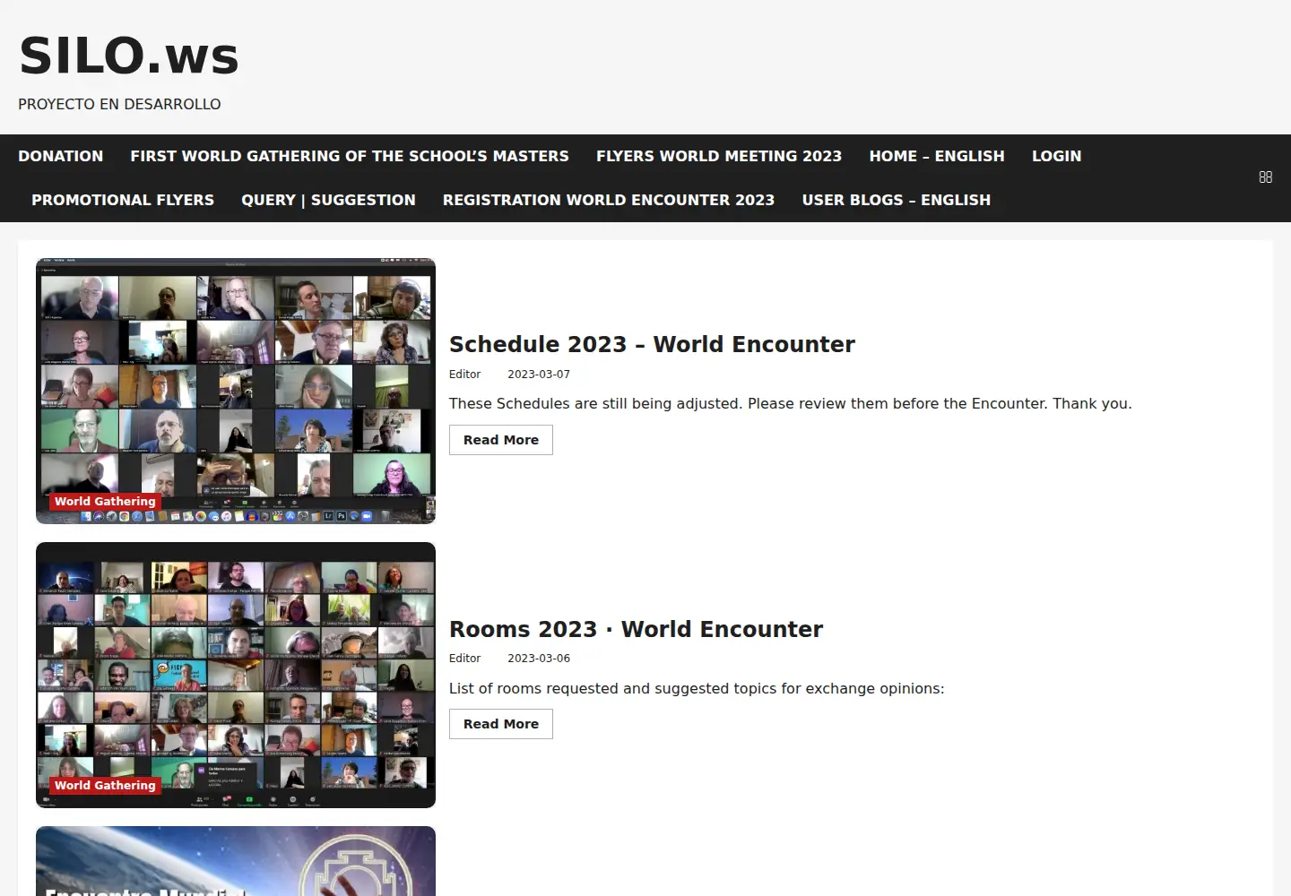Click the Rooms post excerpt about suggested topics
Screen dimensions: 1291x896
click(697, 688)
